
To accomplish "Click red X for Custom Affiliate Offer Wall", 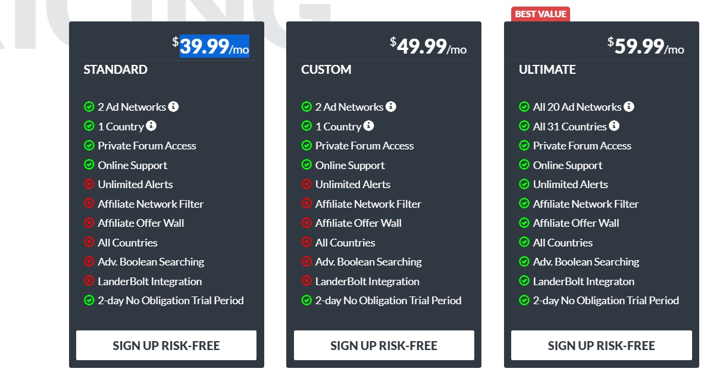I will click(x=306, y=223).
